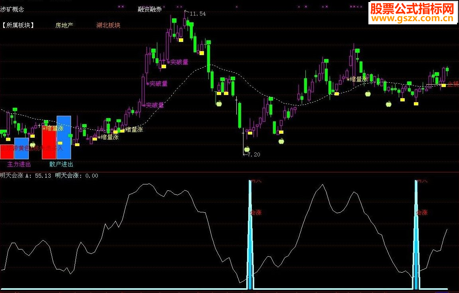Click the second cyan spike in the indicator
This screenshot has width=459, height=293.
416,235
